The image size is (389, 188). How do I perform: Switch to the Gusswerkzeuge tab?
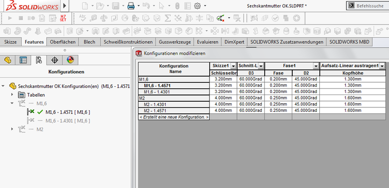tap(175, 42)
